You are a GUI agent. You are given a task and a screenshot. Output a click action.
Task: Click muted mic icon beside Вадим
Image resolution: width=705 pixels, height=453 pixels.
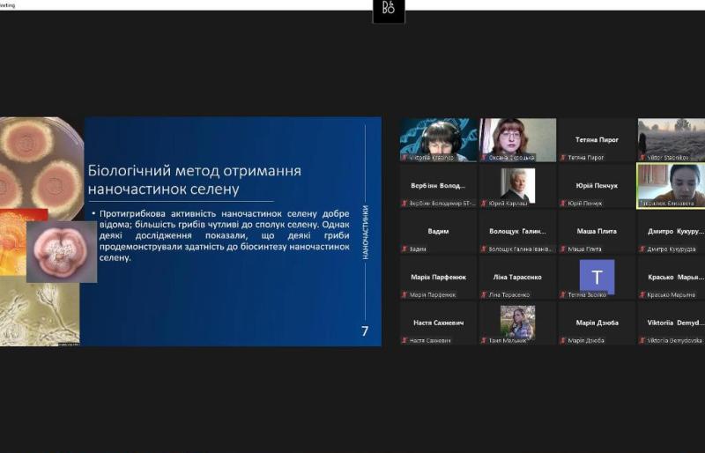pyautogui.click(x=404, y=249)
